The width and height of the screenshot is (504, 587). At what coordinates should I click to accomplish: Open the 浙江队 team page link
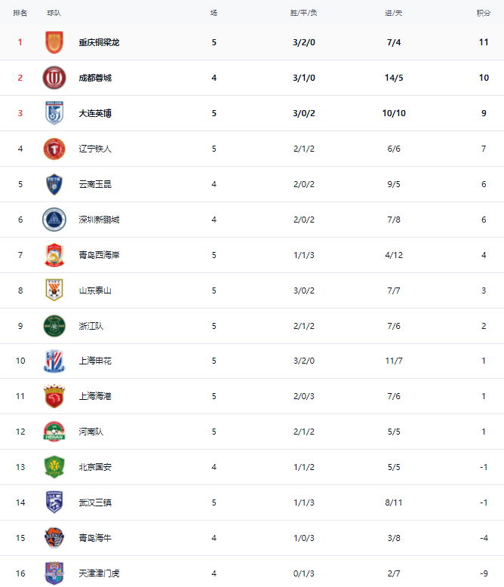coord(91,326)
